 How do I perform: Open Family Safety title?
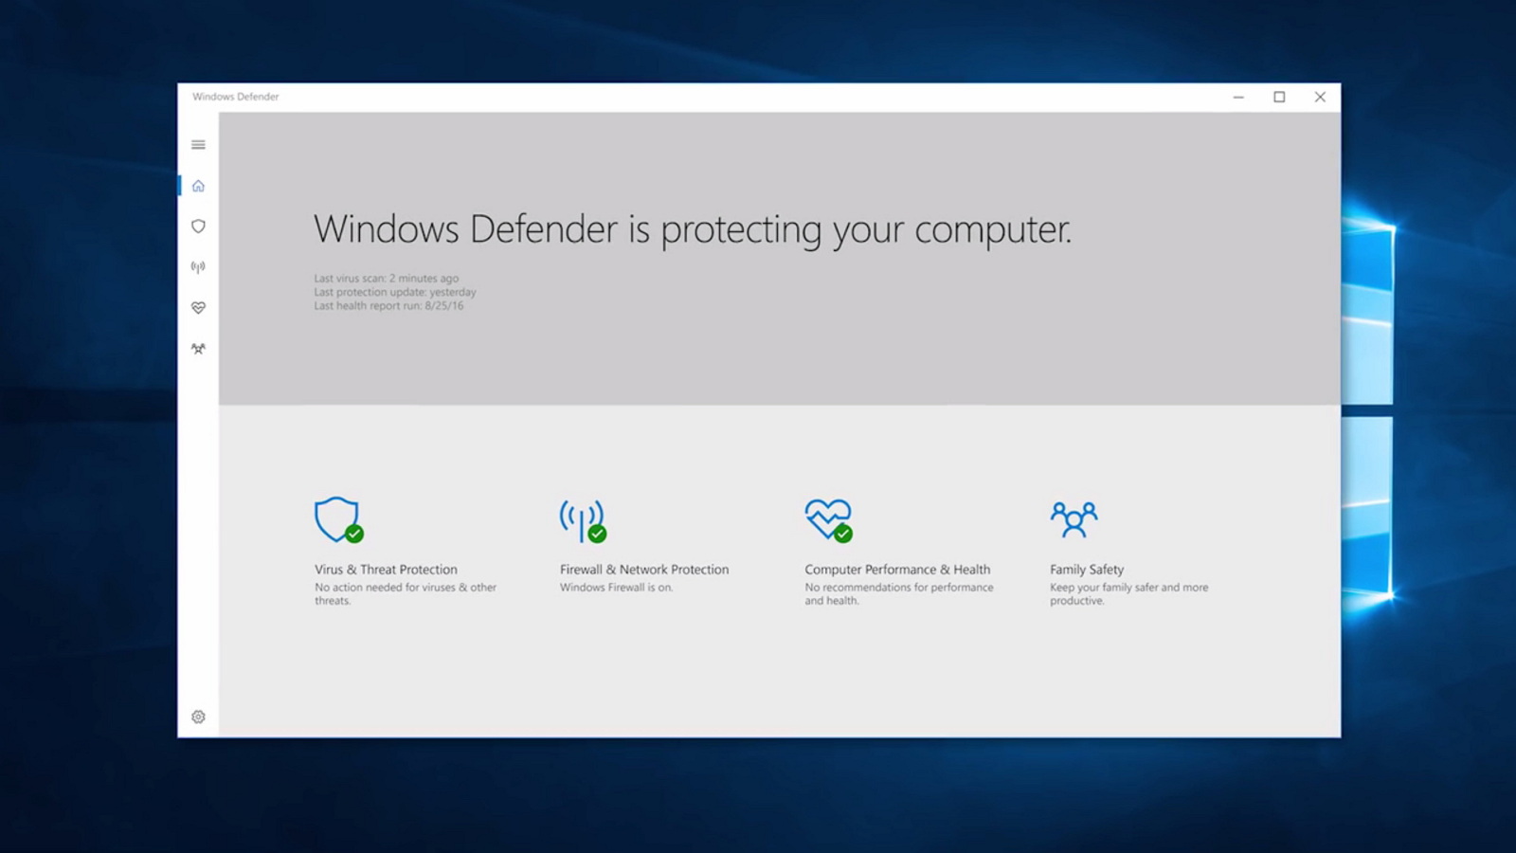click(1087, 570)
